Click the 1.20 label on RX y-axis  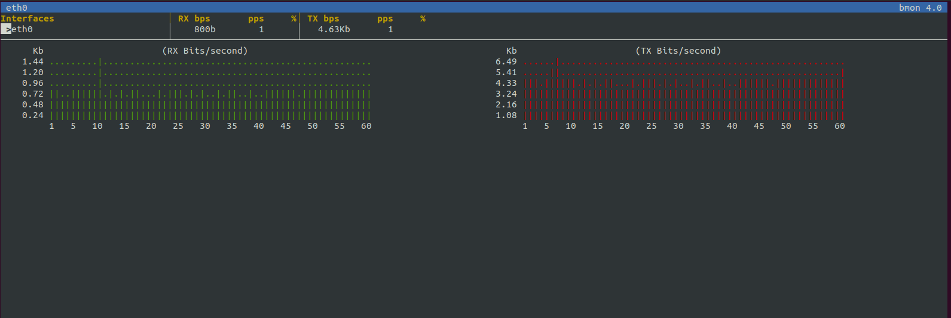pyautogui.click(x=33, y=72)
